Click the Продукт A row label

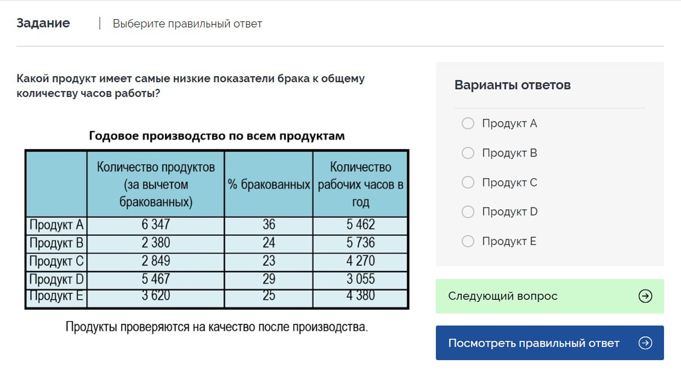pos(56,225)
